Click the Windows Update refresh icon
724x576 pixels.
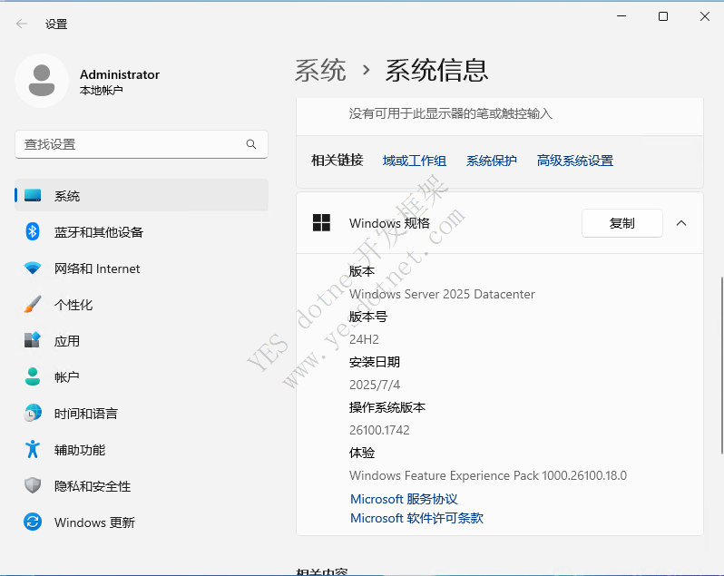coord(33,522)
